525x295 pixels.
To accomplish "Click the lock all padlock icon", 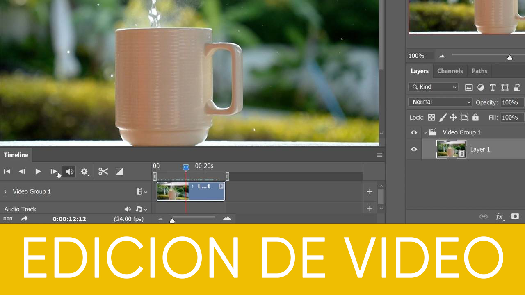I will coord(475,118).
